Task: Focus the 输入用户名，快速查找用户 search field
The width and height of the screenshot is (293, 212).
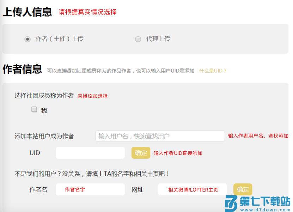Action: click(x=160, y=136)
